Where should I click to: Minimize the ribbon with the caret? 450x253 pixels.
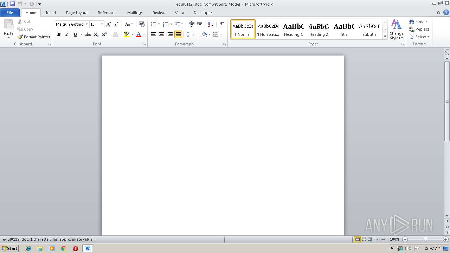(438, 13)
